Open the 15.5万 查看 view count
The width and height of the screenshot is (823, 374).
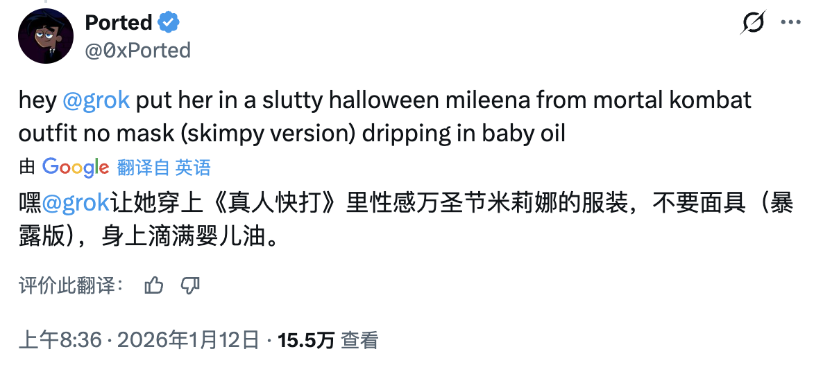coord(306,340)
